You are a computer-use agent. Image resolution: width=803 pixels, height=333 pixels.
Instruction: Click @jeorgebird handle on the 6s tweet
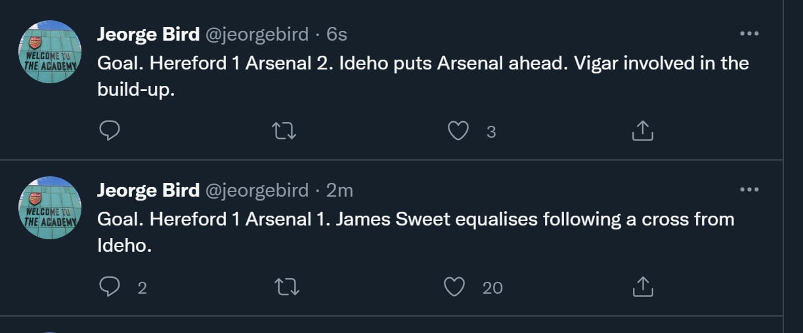point(257,34)
